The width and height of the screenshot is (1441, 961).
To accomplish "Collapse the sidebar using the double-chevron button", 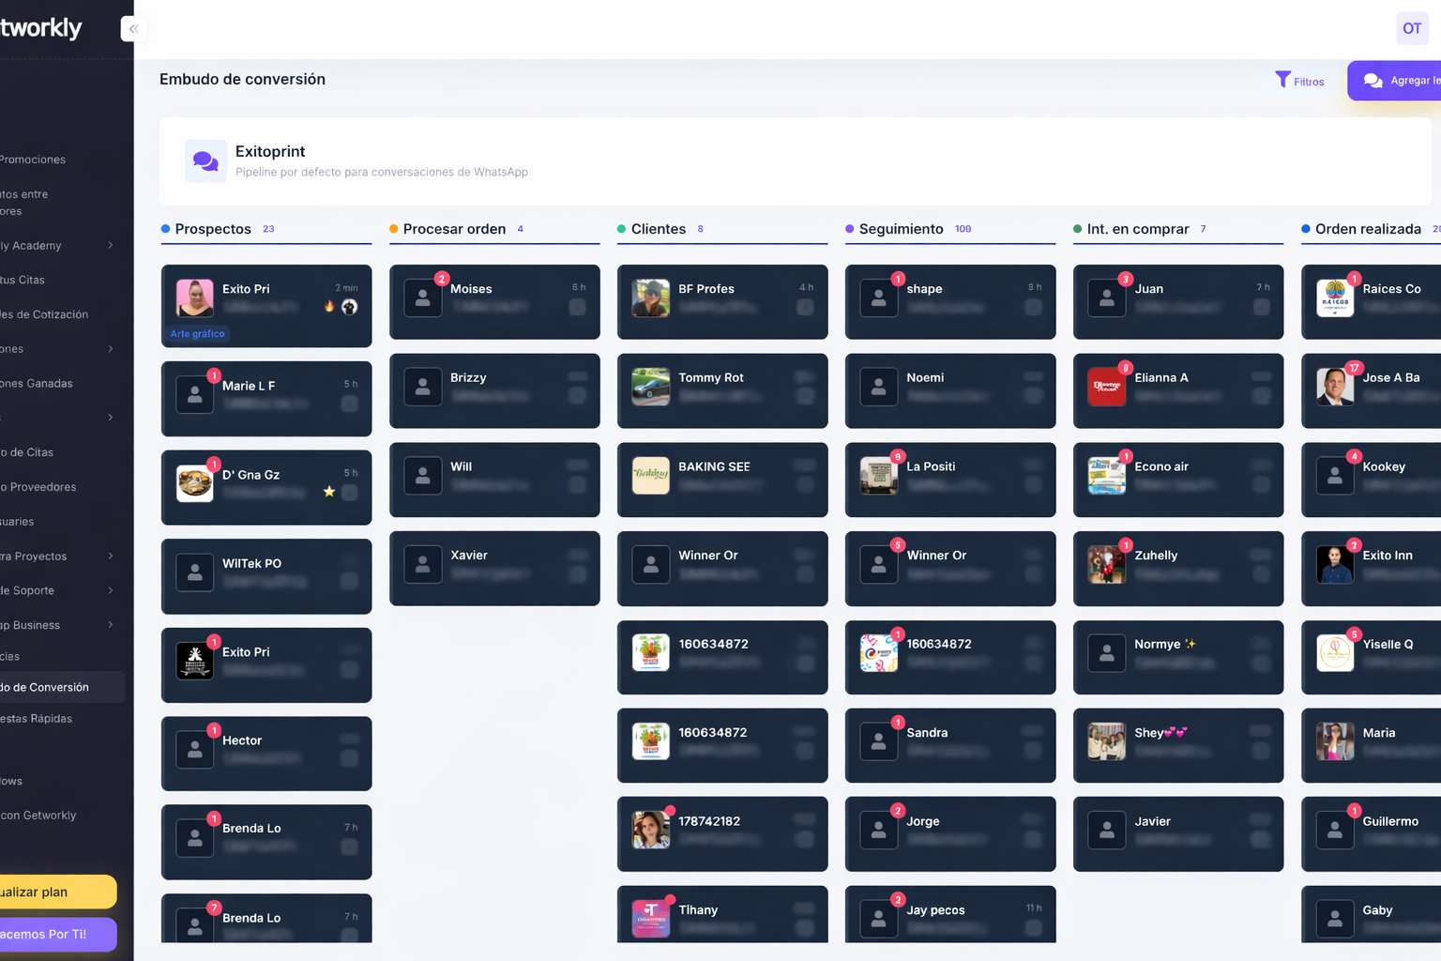I will [x=133, y=28].
